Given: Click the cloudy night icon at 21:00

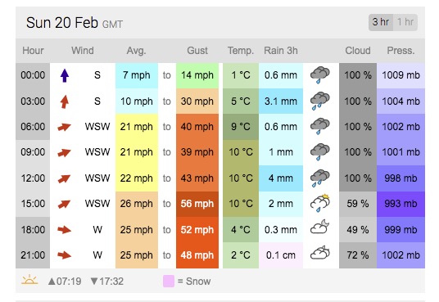Looking at the screenshot, I should pyautogui.click(x=320, y=253).
